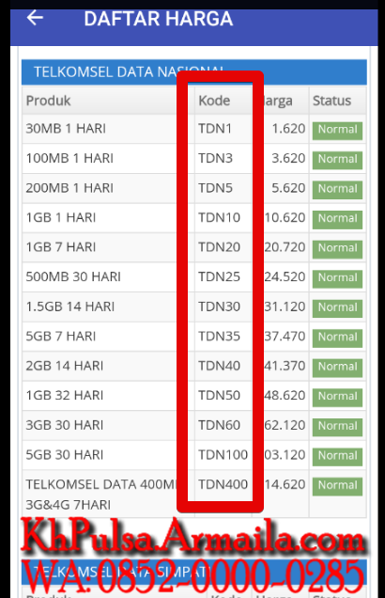Tap the TDN3 code cell
This screenshot has height=598, width=385.
pyautogui.click(x=216, y=158)
